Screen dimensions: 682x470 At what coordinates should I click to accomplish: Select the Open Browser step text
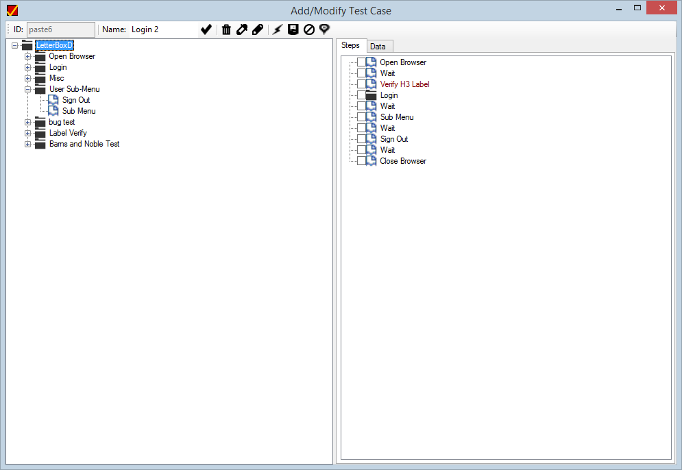tap(403, 62)
